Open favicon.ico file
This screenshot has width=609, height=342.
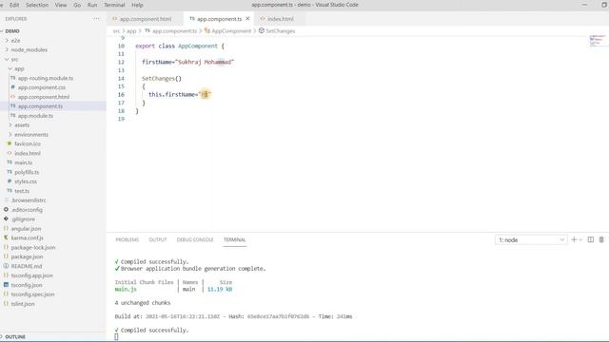(x=28, y=143)
